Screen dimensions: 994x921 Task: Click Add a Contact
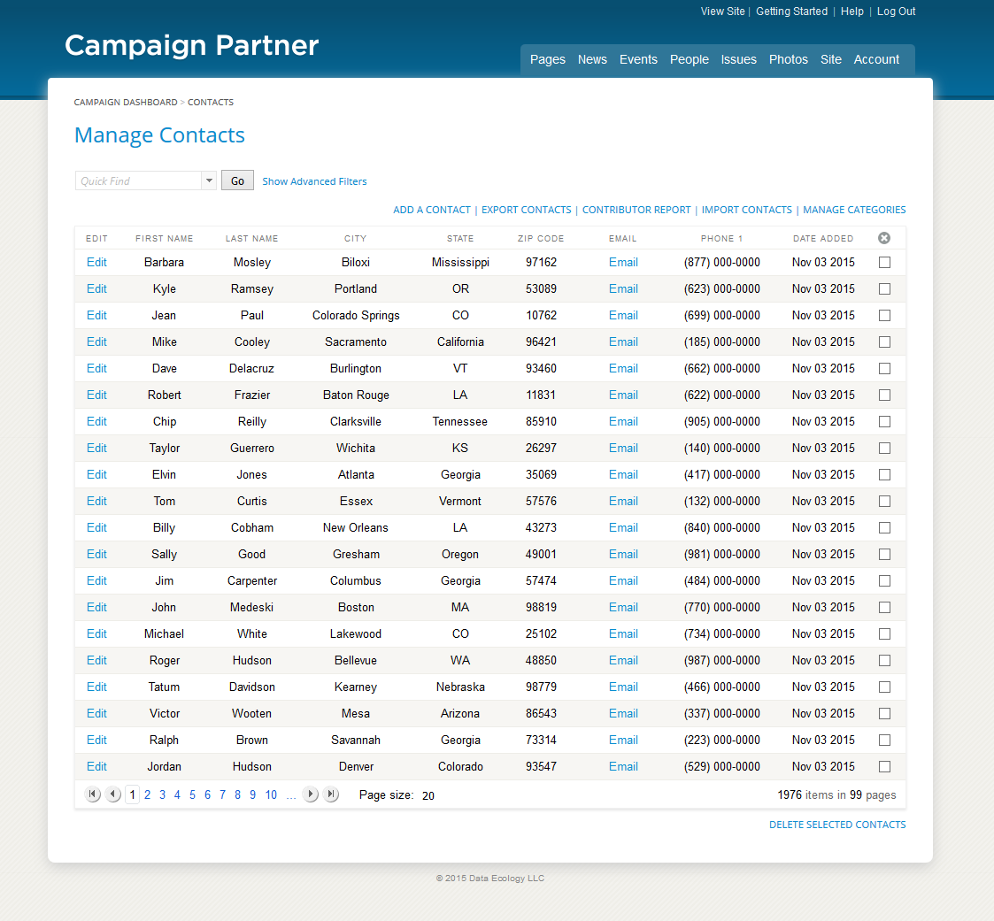pos(432,210)
